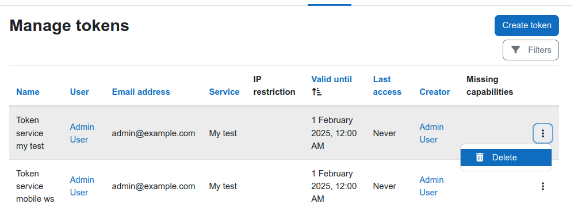Sort the table by Name column

pos(28,92)
